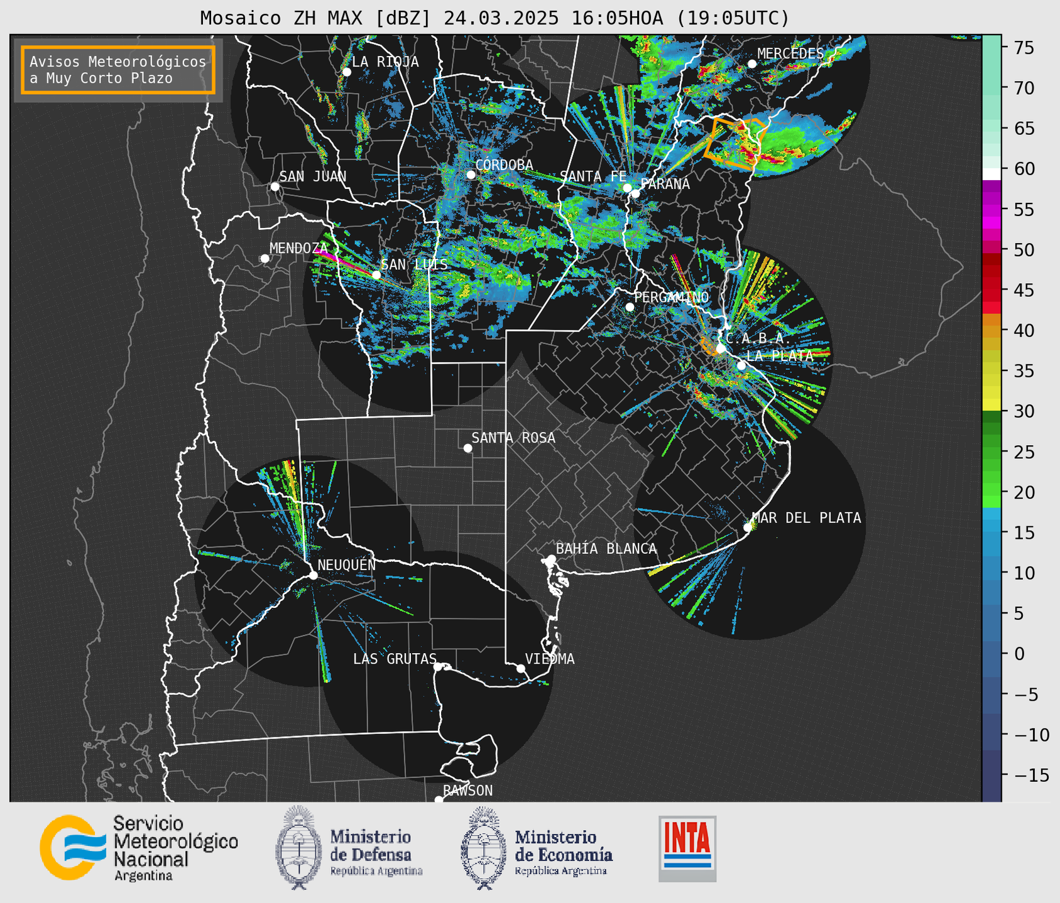1060x903 pixels.
Task: Select the MAR DEL PLATA city marker
Action: [x=748, y=527]
